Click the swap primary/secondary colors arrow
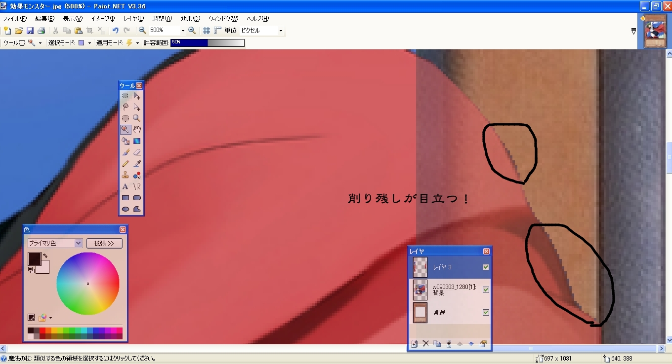 click(45, 255)
